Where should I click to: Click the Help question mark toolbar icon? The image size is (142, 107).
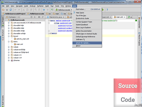[x=107, y=10]
